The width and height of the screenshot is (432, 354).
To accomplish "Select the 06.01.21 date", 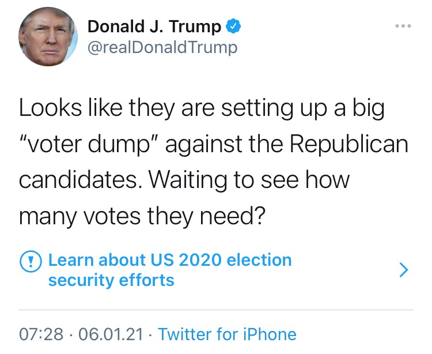I will point(108,334).
